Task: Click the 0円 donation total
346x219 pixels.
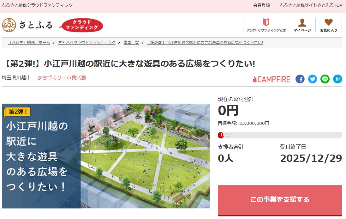Action: tap(228, 110)
